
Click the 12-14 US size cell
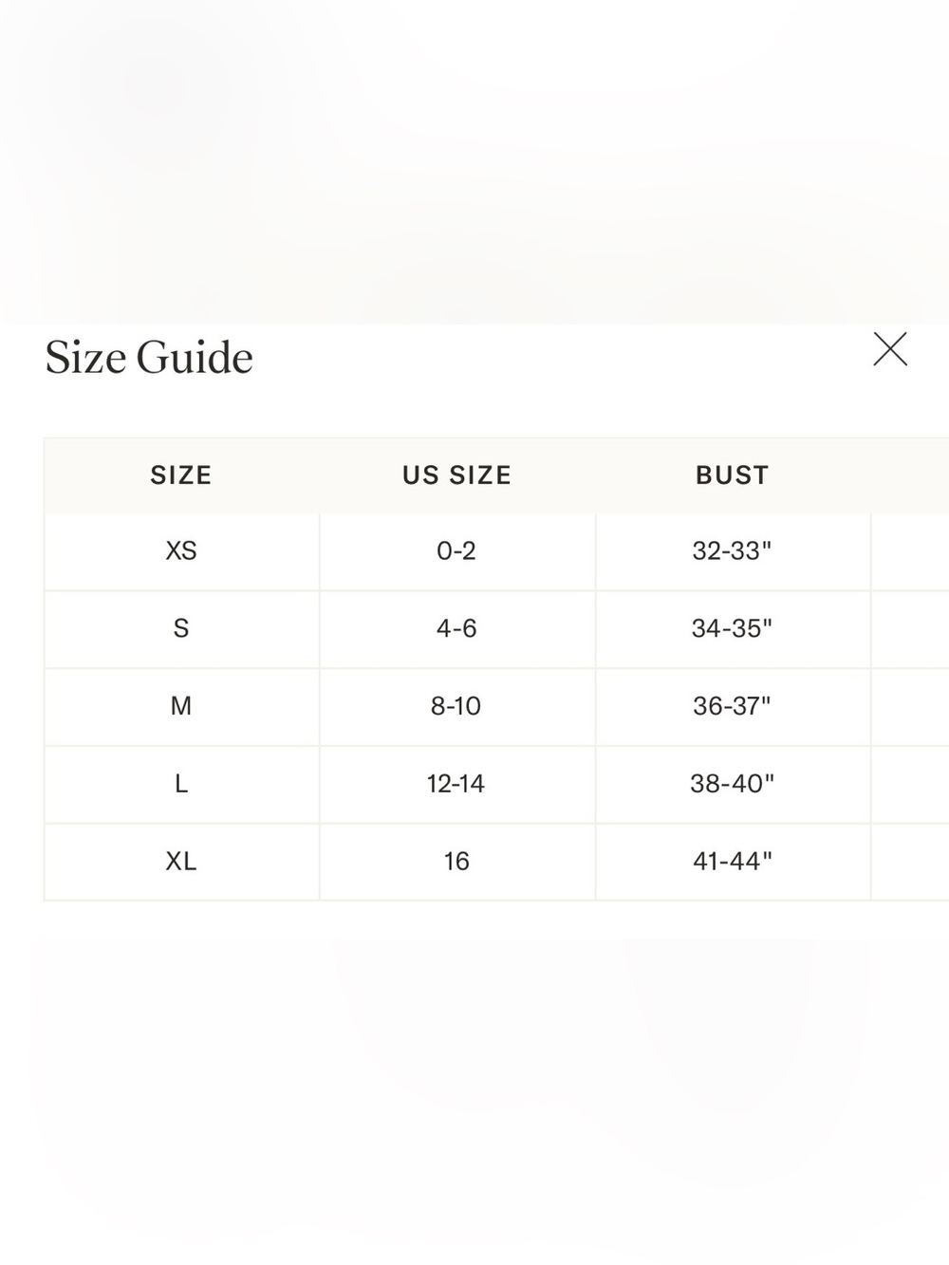pos(456,785)
